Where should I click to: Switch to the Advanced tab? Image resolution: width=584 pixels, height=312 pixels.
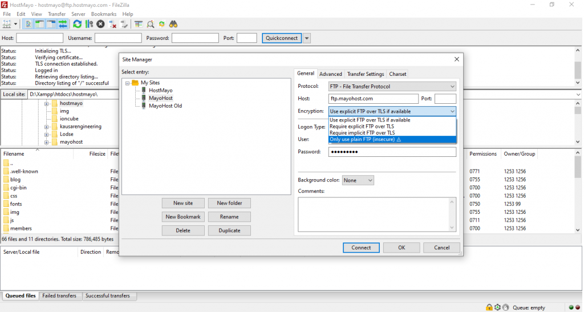[x=330, y=74]
